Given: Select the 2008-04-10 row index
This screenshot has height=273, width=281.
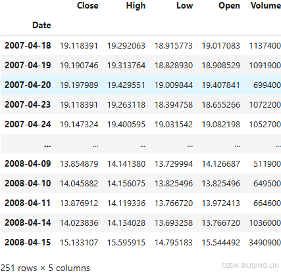Looking at the screenshot, I should (x=28, y=183).
